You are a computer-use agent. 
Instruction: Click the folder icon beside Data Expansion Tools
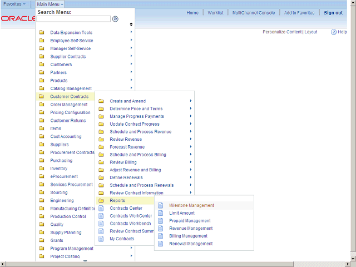pyautogui.click(x=42, y=33)
